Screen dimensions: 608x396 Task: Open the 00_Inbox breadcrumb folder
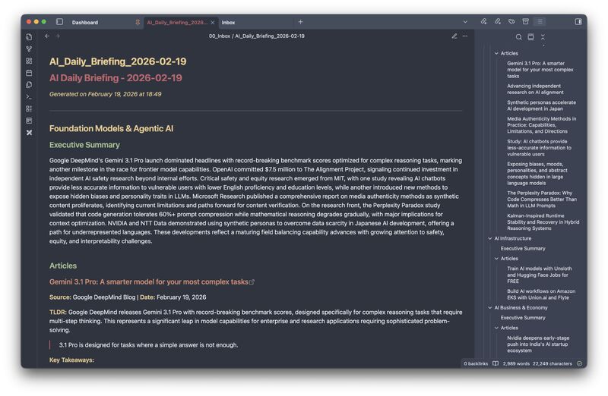pyautogui.click(x=220, y=36)
